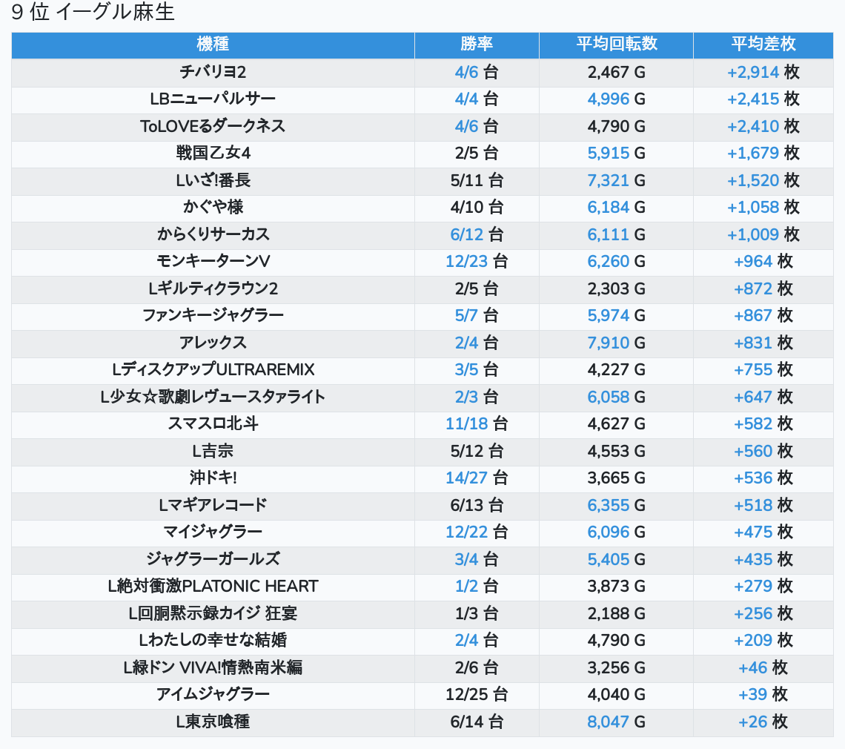The width and height of the screenshot is (845, 749).
Task: Select the L絶対衝激PLATONIC HEART cell
Action: tap(213, 587)
